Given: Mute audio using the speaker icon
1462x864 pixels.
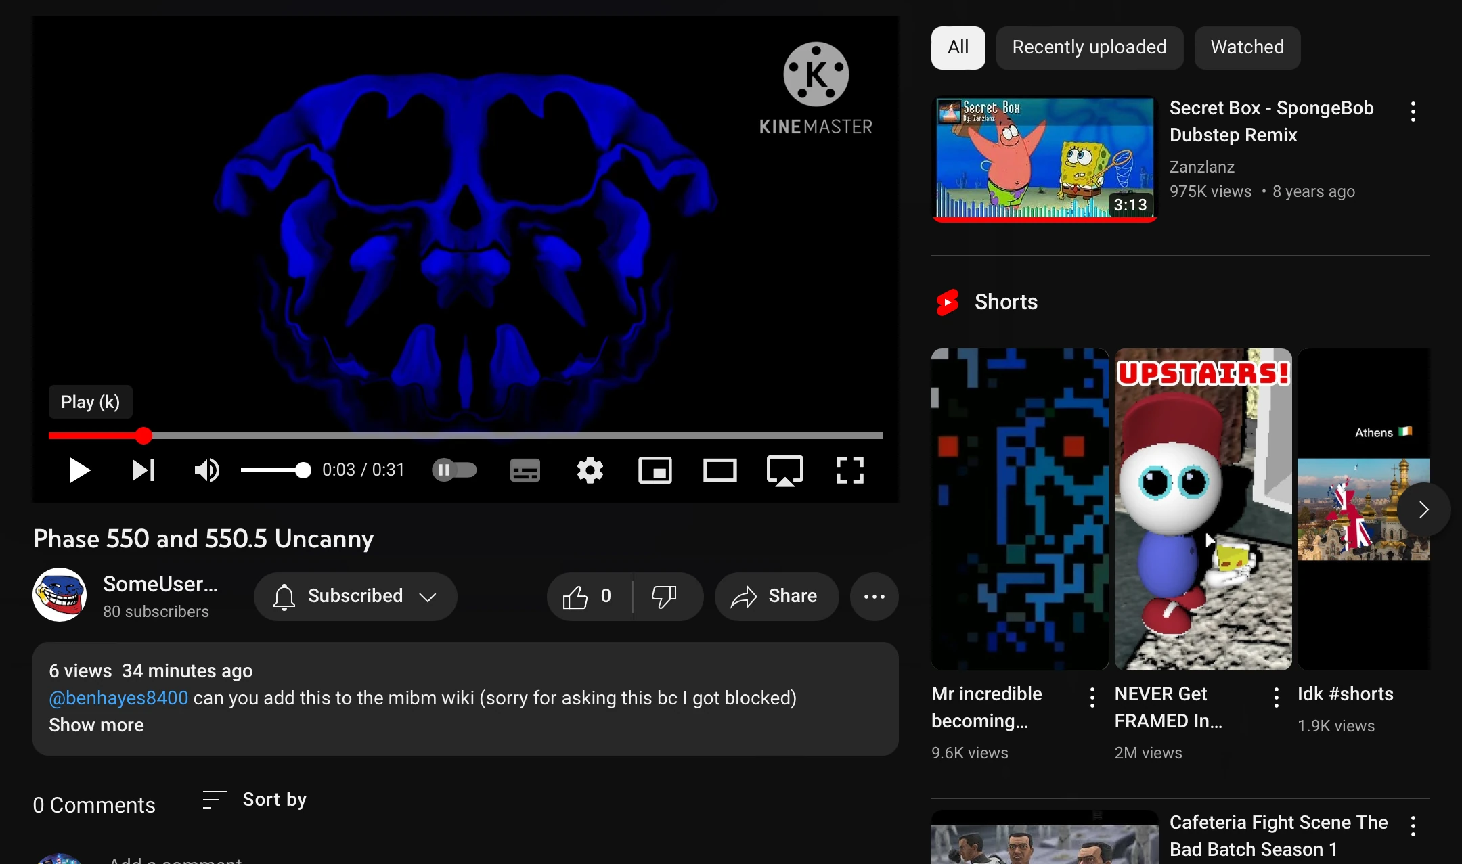Looking at the screenshot, I should pos(206,470).
